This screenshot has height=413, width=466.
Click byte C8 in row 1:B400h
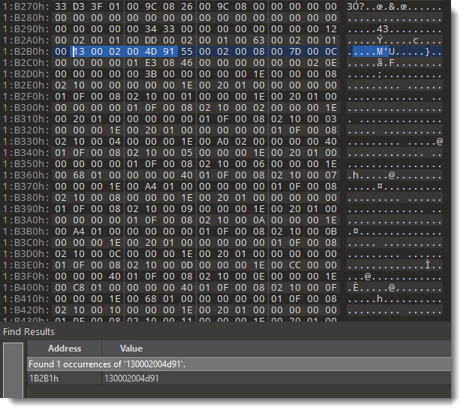click(79, 287)
